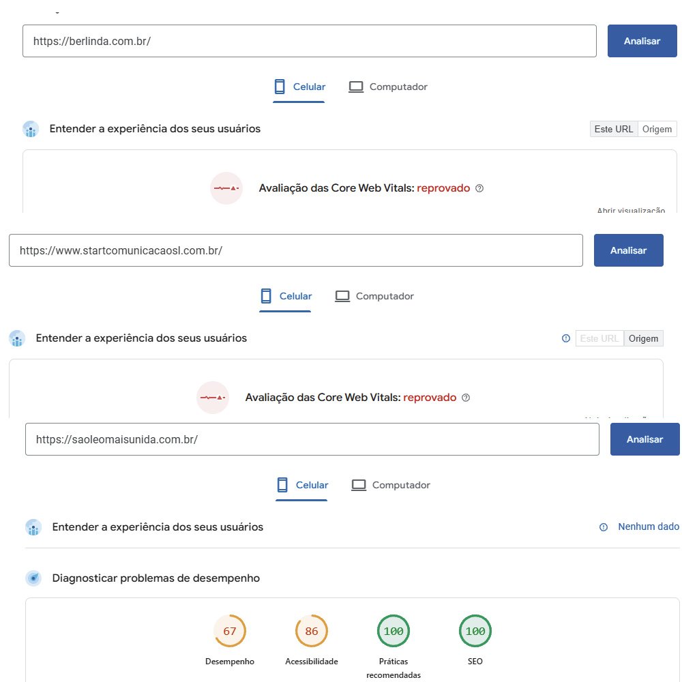The height and width of the screenshot is (682, 682).
Task: Select 'Este URL' in the first report
Action: [614, 129]
